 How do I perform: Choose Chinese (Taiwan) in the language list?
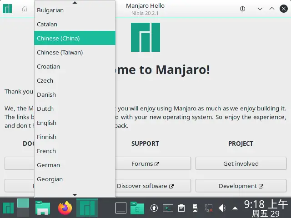60,52
